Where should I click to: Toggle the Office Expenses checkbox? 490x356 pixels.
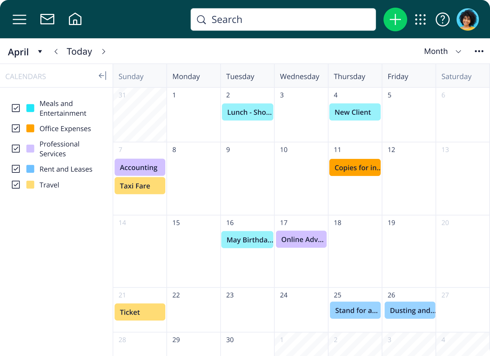click(x=16, y=128)
